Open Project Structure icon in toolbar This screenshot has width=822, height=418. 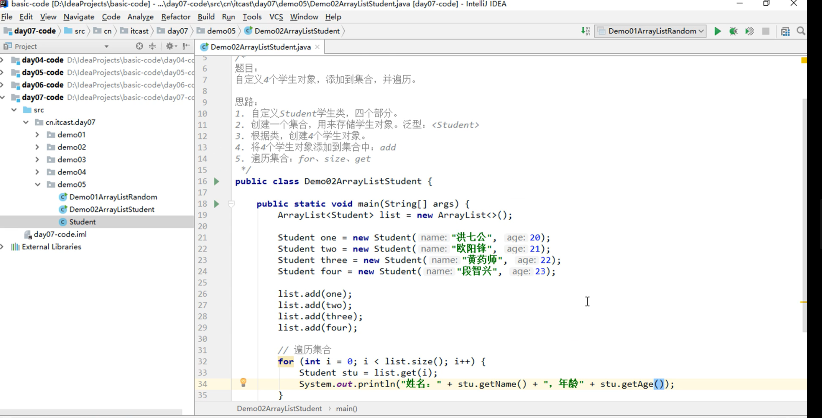pos(785,31)
